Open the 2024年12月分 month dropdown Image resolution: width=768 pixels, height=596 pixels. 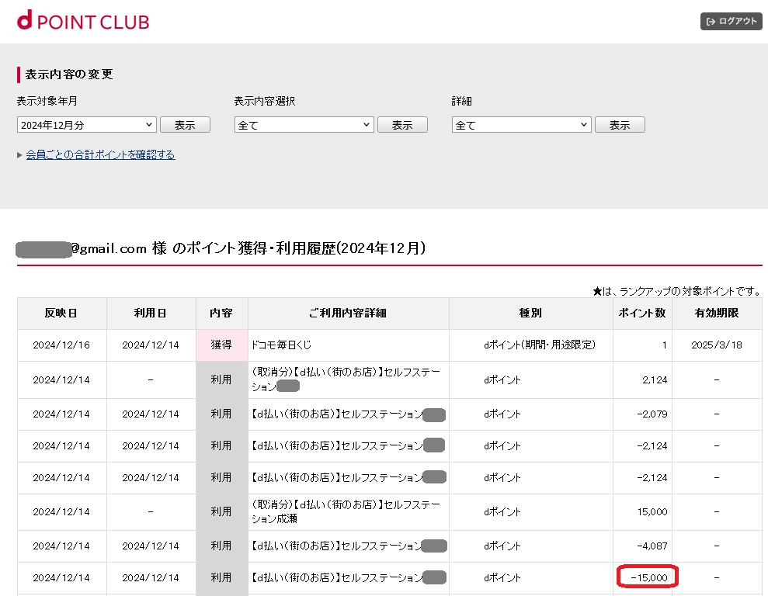(87, 125)
